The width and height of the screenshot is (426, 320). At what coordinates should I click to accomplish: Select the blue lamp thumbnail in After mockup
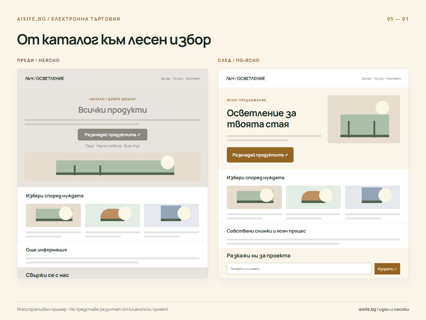372,197
